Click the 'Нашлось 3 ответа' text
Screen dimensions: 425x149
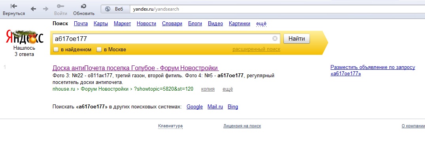click(x=25, y=51)
